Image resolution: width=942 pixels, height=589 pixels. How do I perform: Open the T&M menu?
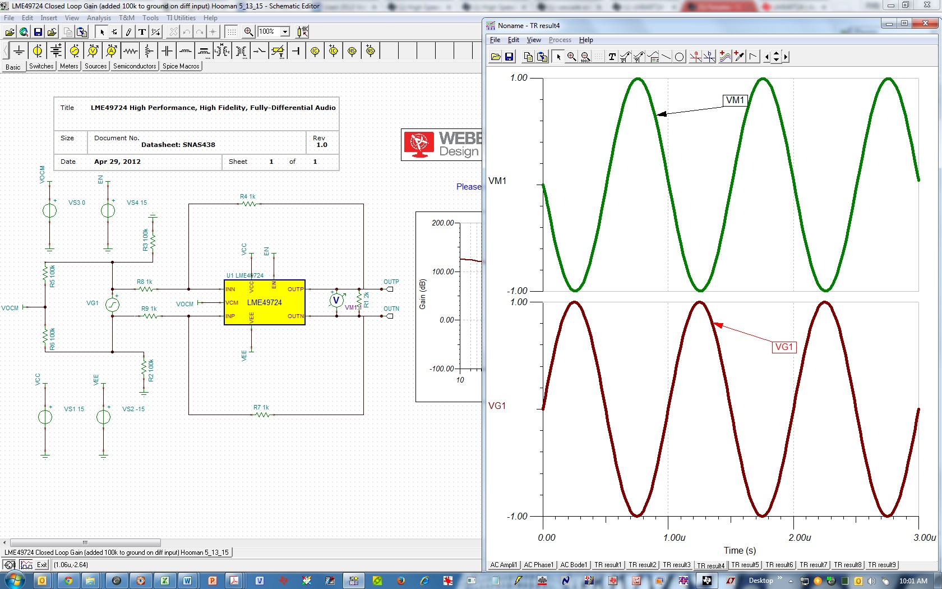(127, 18)
